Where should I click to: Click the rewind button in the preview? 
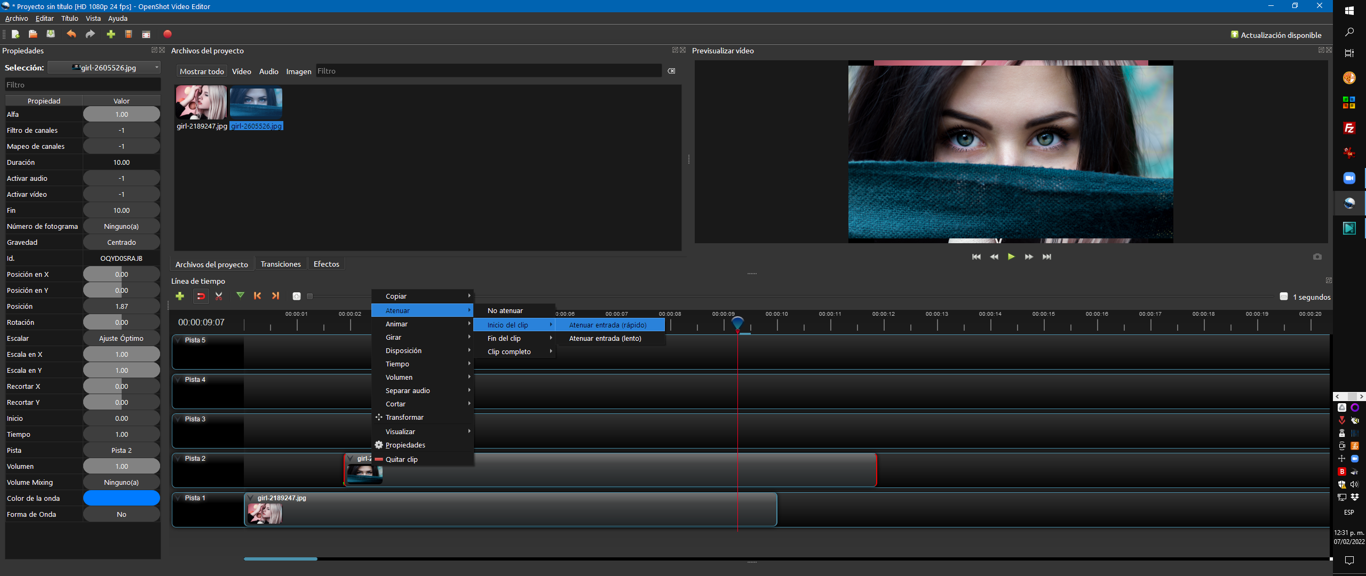[994, 257]
